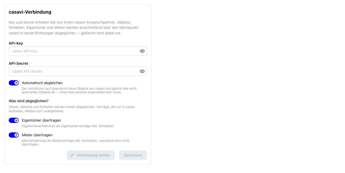Click the API-Secret field label

point(18,63)
